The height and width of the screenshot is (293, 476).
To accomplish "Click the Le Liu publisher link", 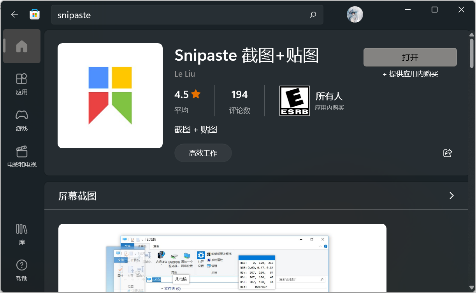I will click(x=184, y=74).
